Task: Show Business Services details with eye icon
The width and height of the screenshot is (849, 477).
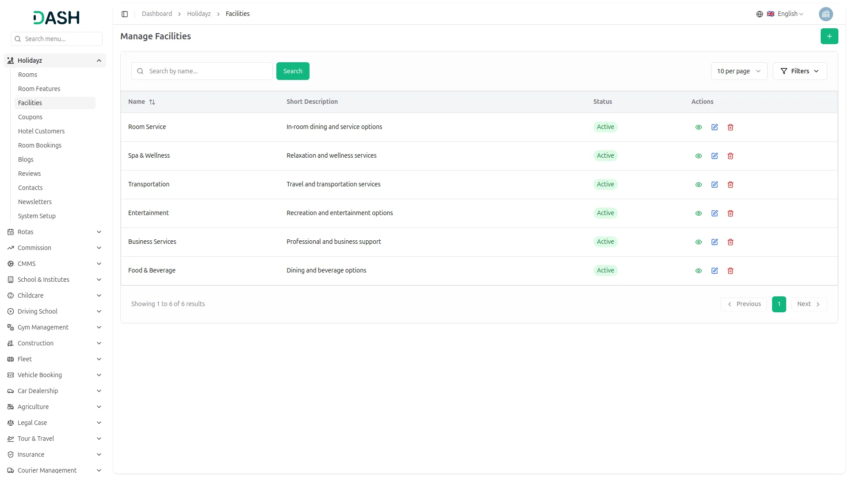Action: click(x=699, y=242)
